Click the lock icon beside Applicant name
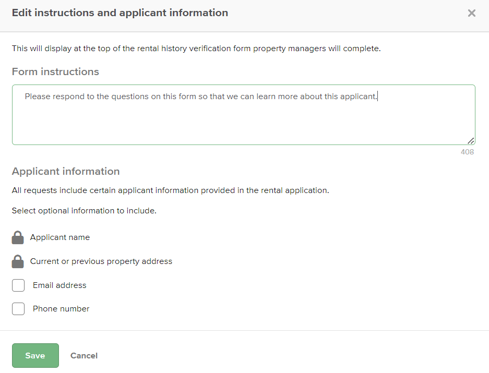The image size is (489, 373). click(x=18, y=238)
